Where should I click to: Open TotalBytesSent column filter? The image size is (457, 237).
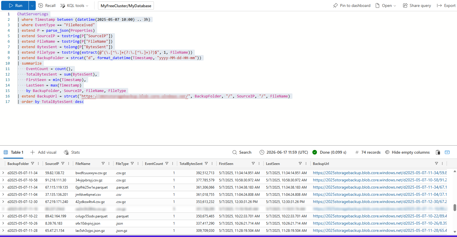click(206, 163)
